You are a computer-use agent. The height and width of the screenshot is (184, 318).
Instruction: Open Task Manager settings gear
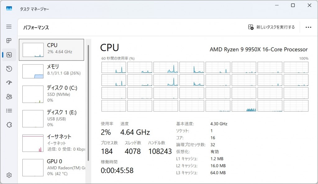9,175
